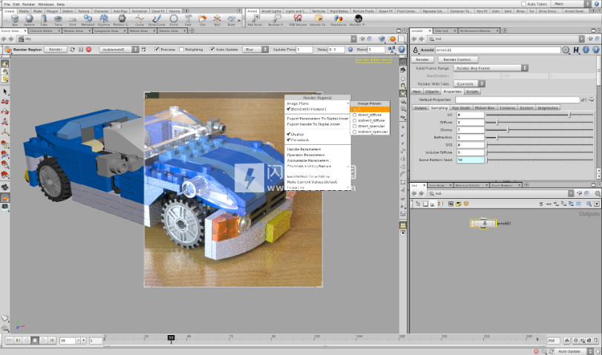The width and height of the screenshot is (602, 355).
Task: Expand the Channels and Keyframes submenu
Action: pos(317,166)
